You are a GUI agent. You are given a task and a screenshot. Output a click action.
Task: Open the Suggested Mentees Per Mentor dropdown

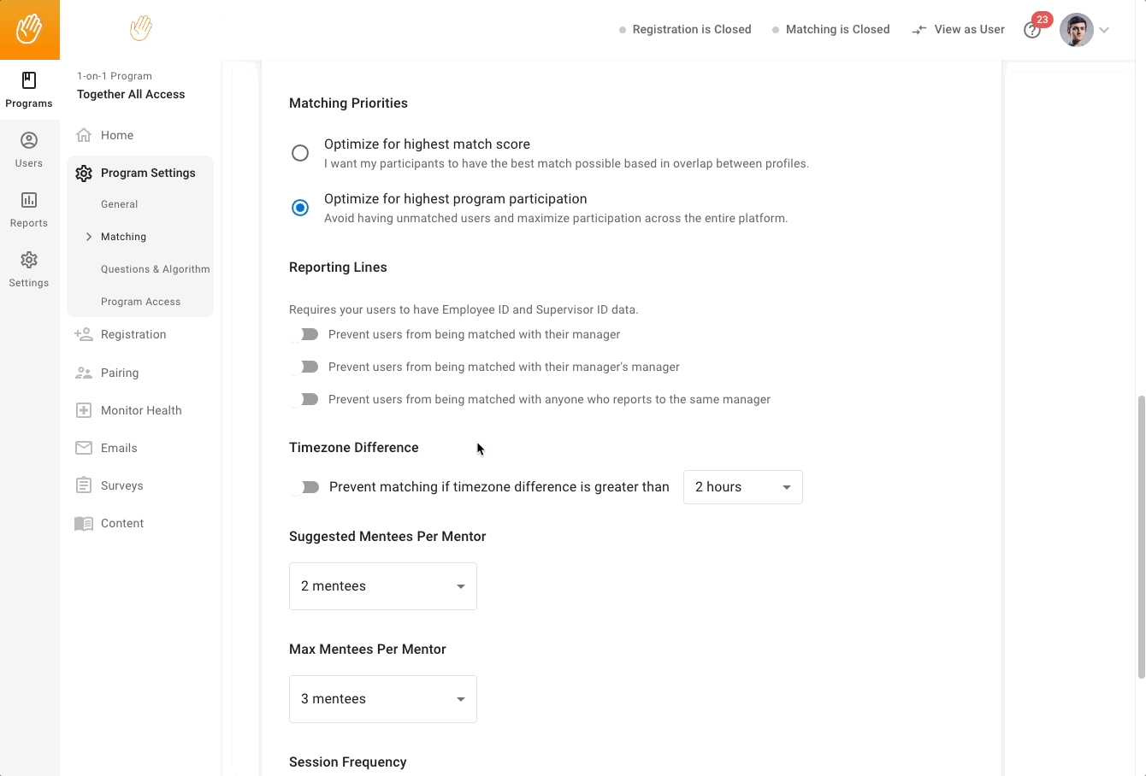coord(382,585)
